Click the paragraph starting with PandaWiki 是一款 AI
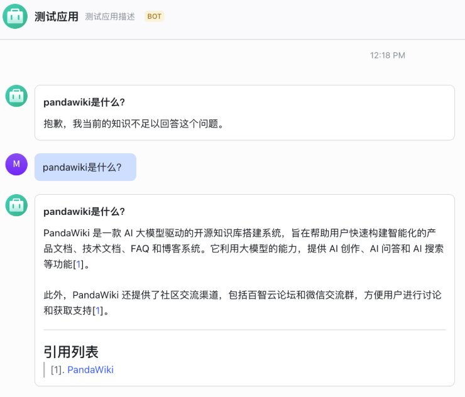465x397 pixels. [x=244, y=249]
